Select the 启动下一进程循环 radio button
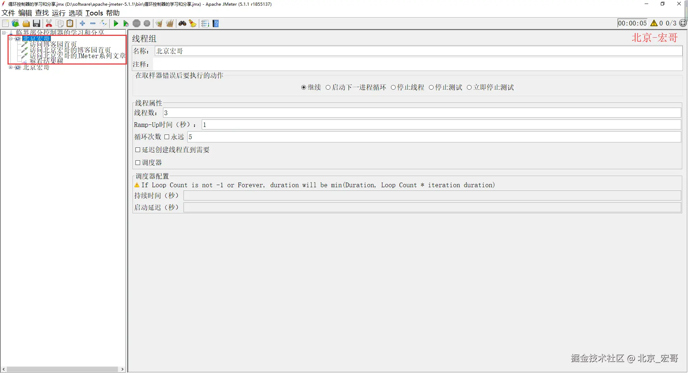 coord(328,88)
